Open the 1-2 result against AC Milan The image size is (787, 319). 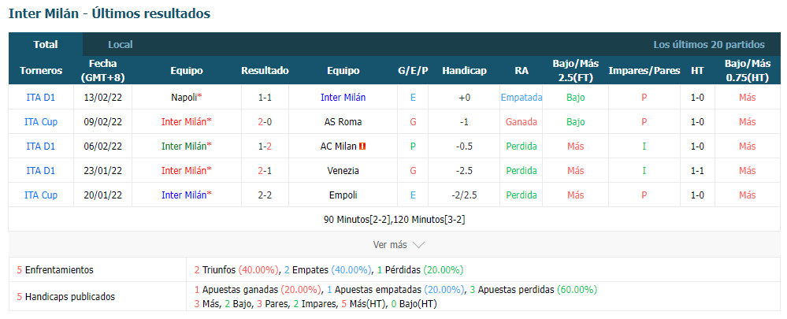coord(265,147)
